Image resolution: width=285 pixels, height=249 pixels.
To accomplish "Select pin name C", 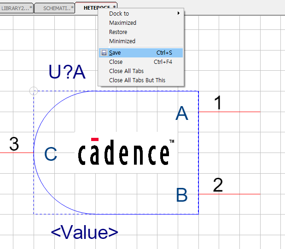I will tap(51, 154).
